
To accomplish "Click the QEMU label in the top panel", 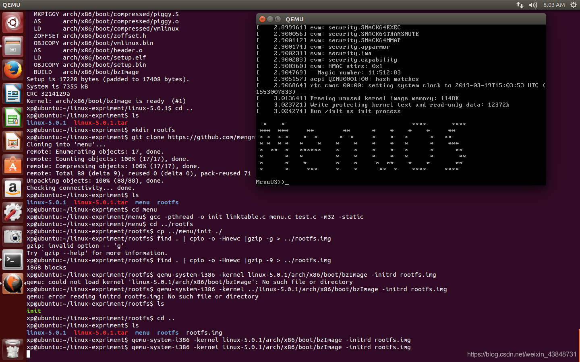I will tap(11, 5).
